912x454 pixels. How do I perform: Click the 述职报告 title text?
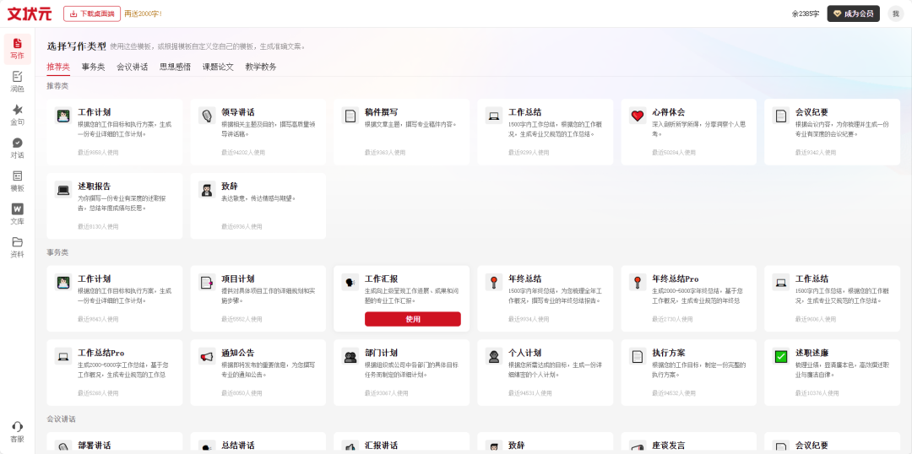click(95, 186)
